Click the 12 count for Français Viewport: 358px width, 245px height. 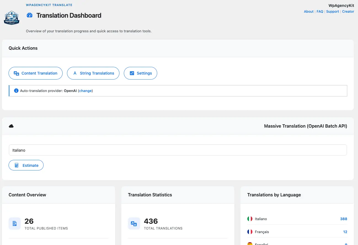[x=345, y=232]
